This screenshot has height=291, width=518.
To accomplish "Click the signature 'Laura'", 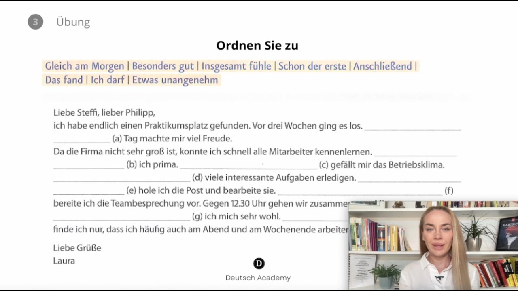I will point(64,261).
